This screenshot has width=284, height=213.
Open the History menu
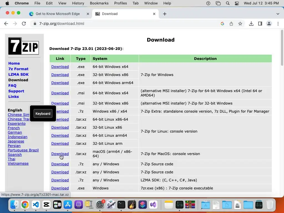pos(78,3)
